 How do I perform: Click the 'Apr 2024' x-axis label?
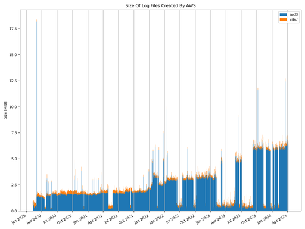(x=280, y=219)
